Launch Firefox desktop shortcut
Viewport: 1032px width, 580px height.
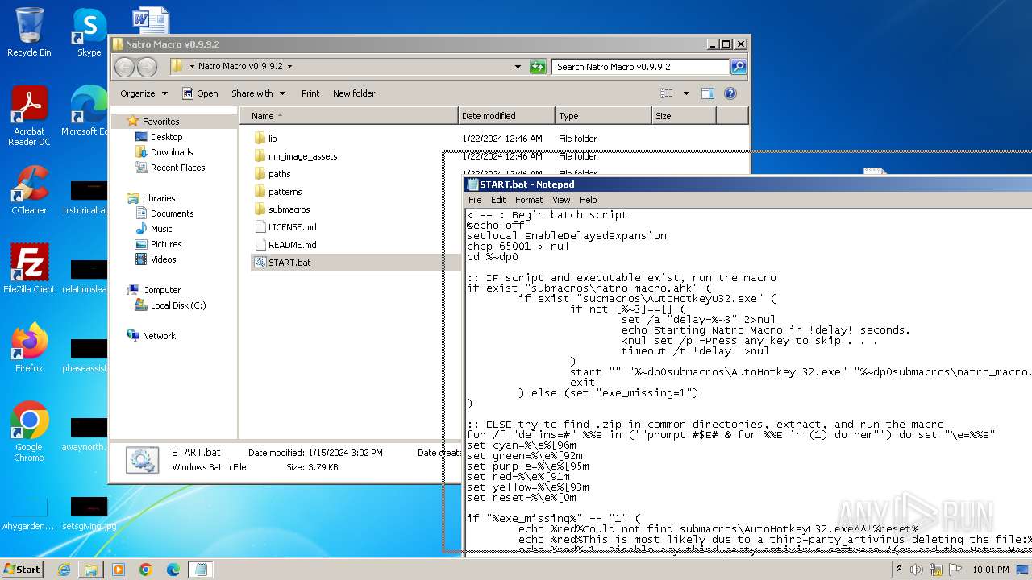pyautogui.click(x=29, y=347)
